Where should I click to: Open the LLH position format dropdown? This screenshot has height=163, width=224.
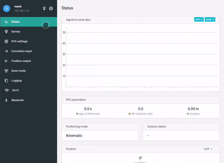coord(208,149)
